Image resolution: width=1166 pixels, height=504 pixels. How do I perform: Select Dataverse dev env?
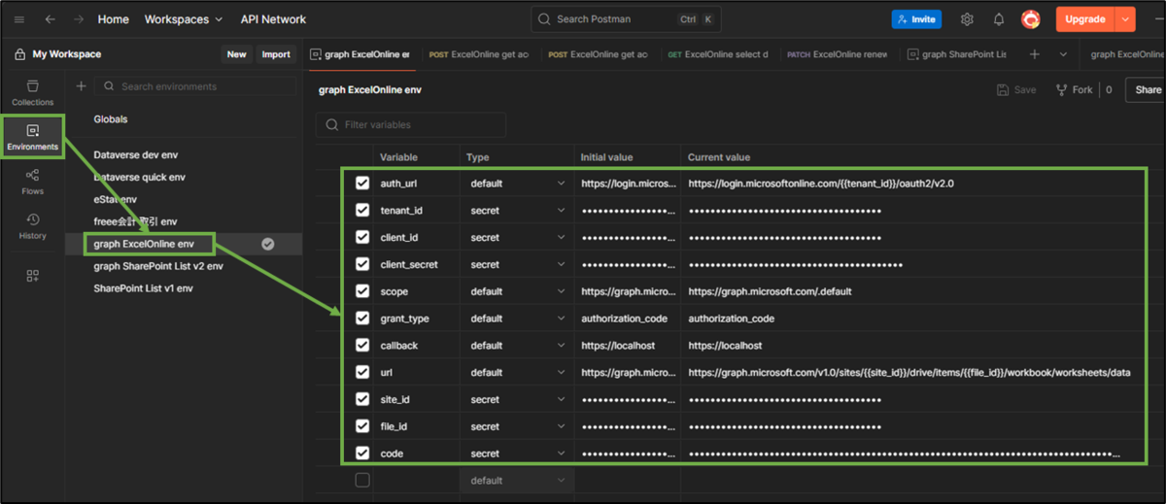(136, 155)
